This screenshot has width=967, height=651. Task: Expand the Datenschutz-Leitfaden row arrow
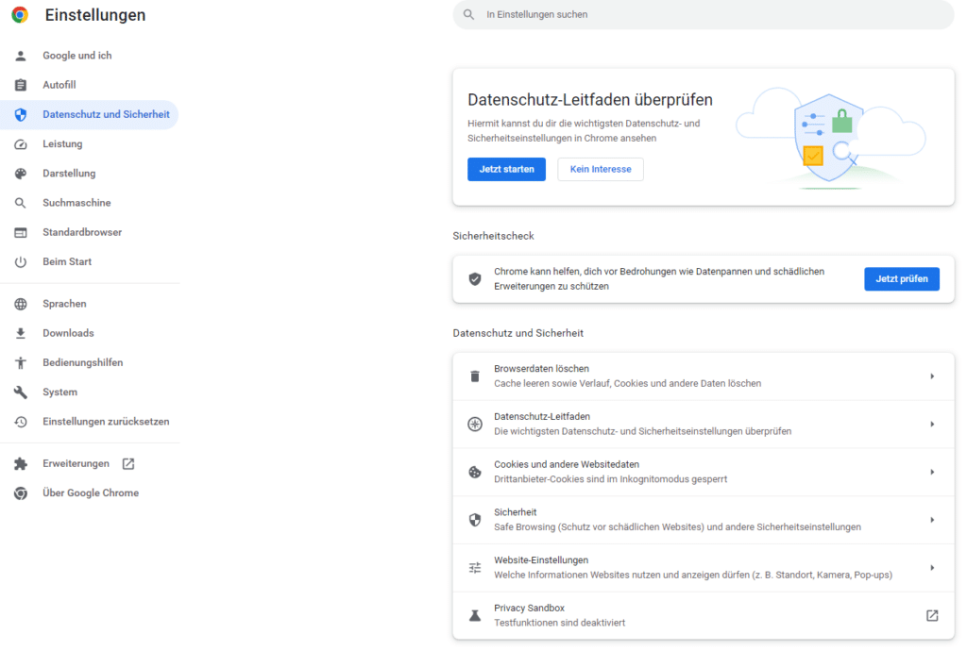[932, 425]
